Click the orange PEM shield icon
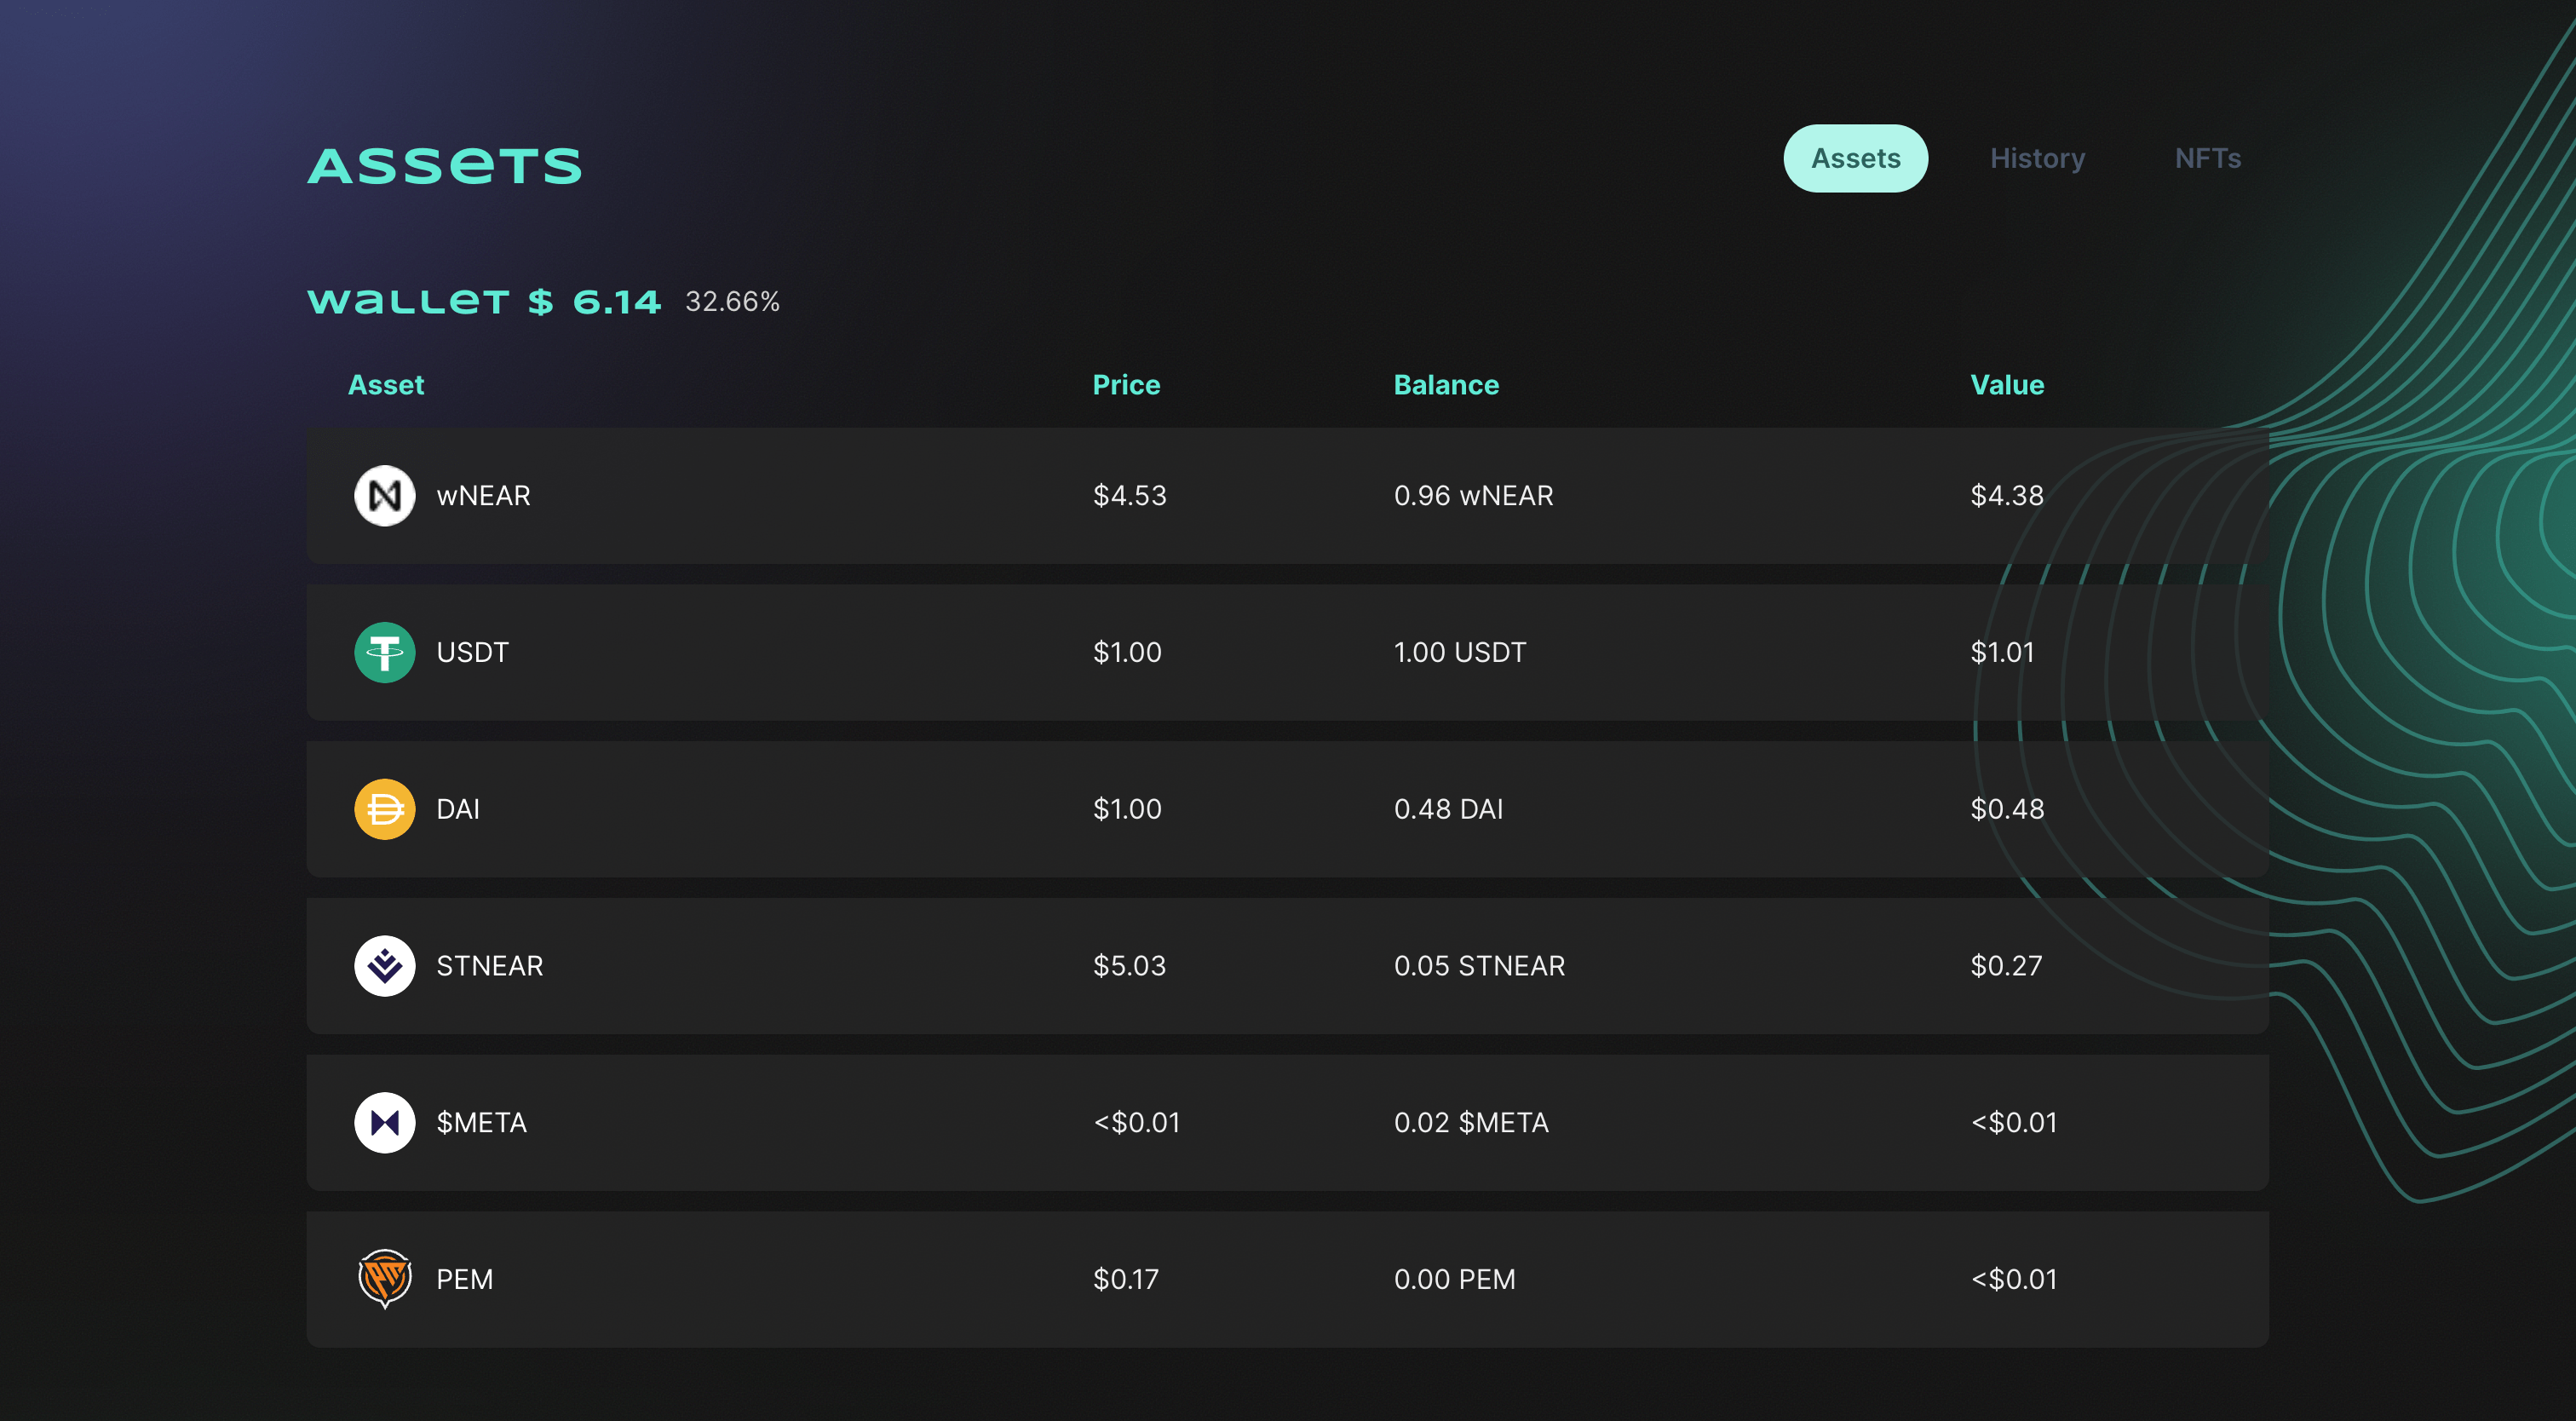Screen dimensions: 2576x1421 (x=384, y=1278)
